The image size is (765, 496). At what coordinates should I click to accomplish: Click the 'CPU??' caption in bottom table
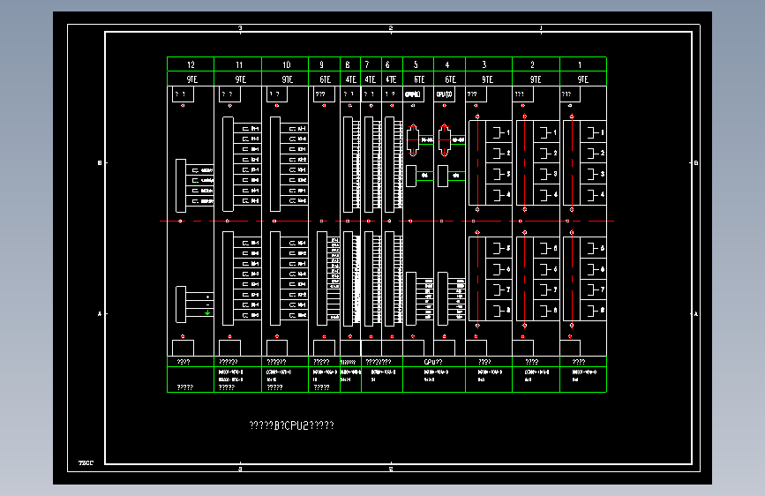432,362
